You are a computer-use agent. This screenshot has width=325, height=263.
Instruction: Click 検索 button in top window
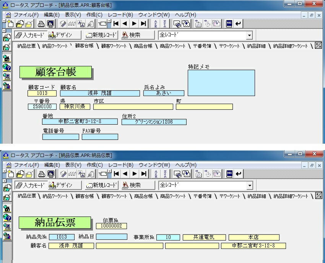pos(138,35)
